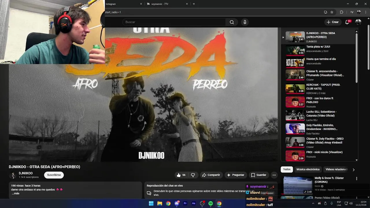Click the video title DJNIIKOO - OTRA SEDA

(x=45, y=167)
